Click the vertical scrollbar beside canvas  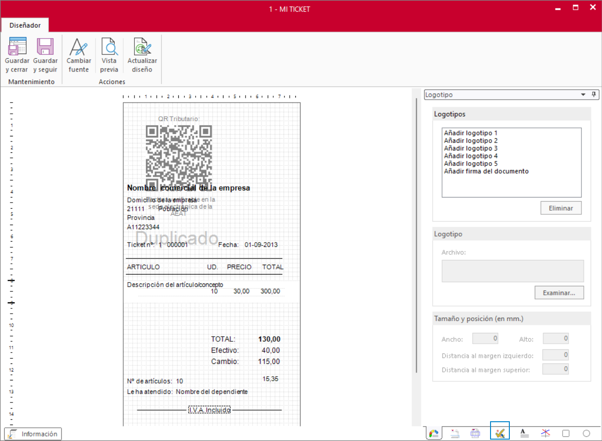416,235
